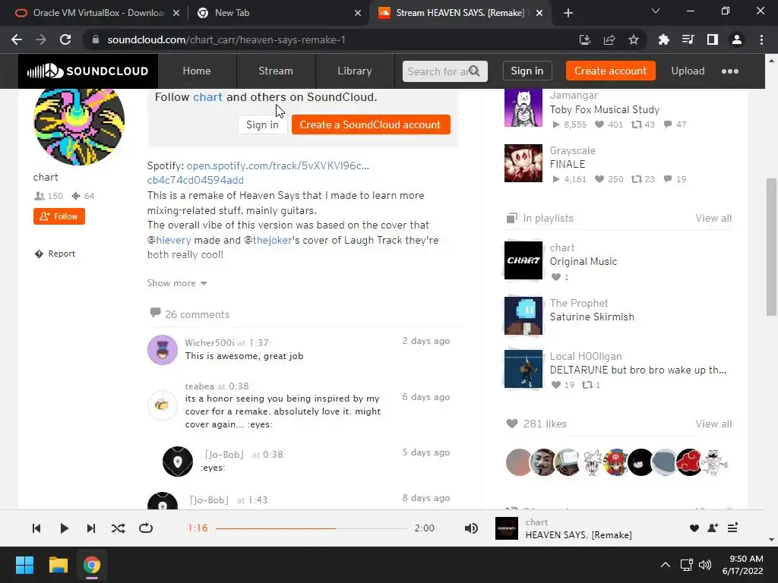Open the @hievery profile link
Image resolution: width=778 pixels, height=583 pixels.
coord(173,240)
